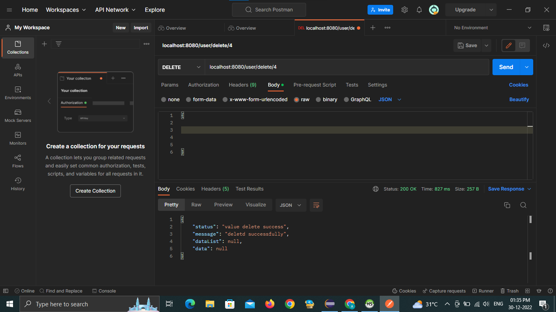556x312 pixels.
Task: Open the request body JSON format dropdown
Action: pos(390,100)
